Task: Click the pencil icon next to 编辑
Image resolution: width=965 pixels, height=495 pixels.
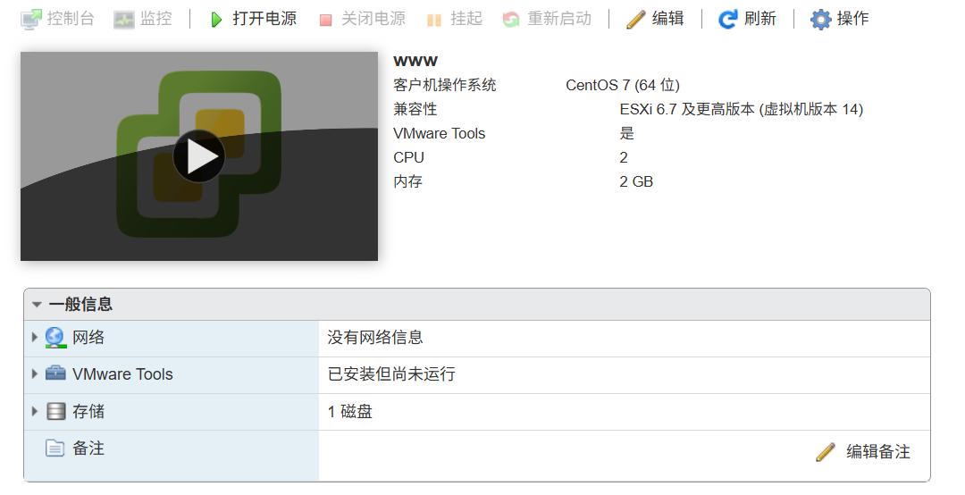Action: pos(636,20)
